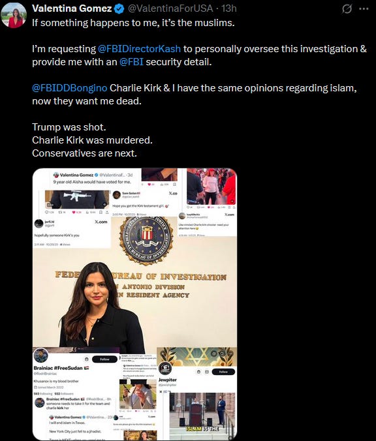Open the @FBIDirectorKash mention
The image size is (376, 441).
(x=139, y=49)
